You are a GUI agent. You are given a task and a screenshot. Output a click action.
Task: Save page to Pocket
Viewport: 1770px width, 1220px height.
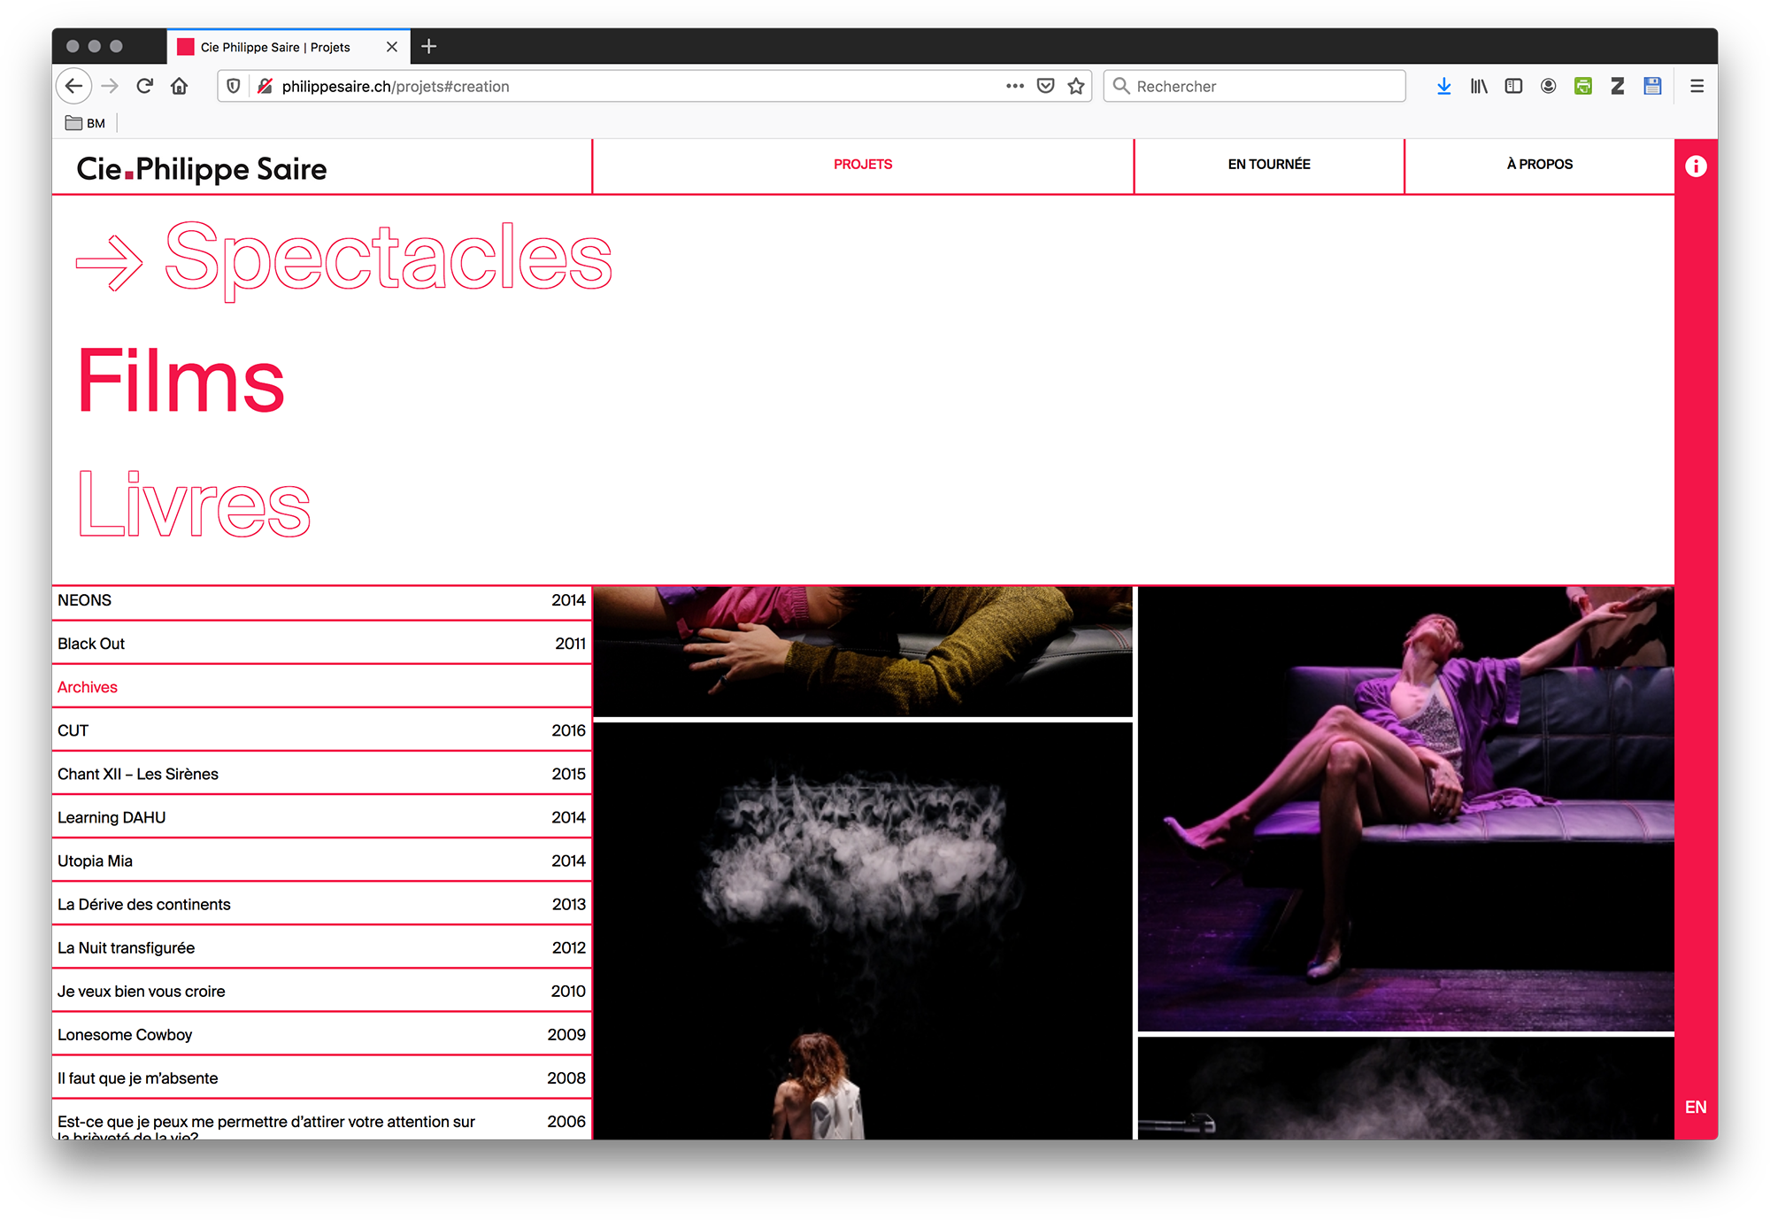click(1045, 86)
